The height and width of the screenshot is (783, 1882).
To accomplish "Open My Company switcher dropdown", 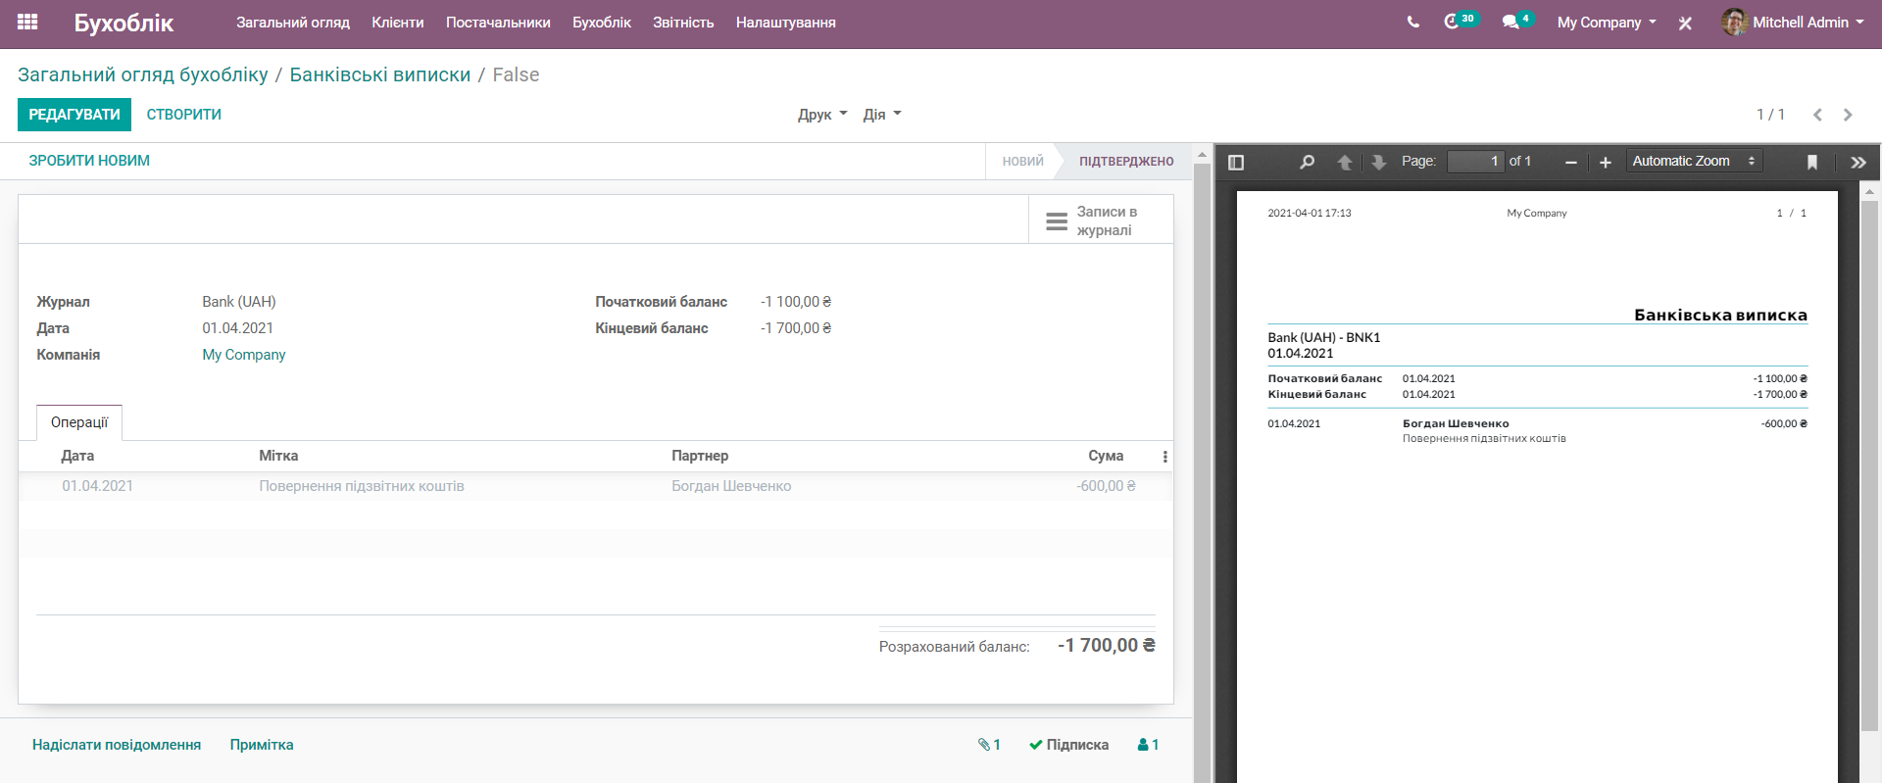I will [x=1607, y=22].
